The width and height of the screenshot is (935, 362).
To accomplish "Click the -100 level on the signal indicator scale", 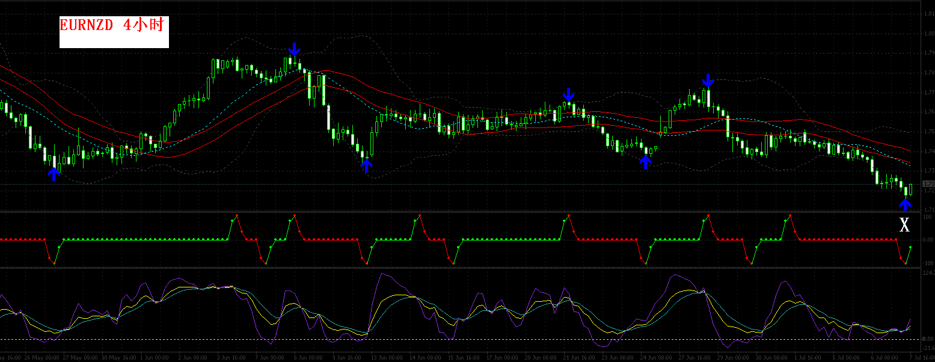I will tap(927, 263).
